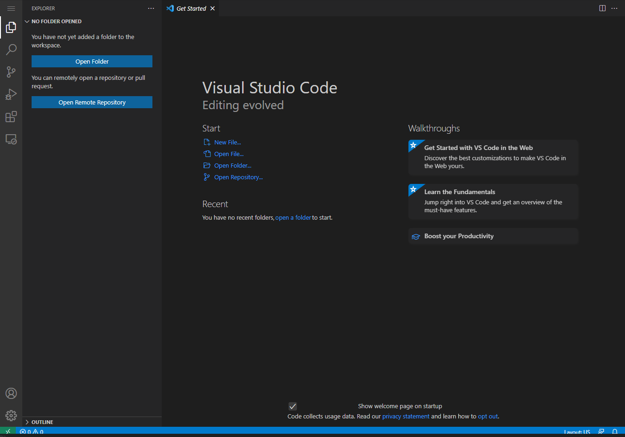Show errors and warnings in status bar

(x=32, y=432)
